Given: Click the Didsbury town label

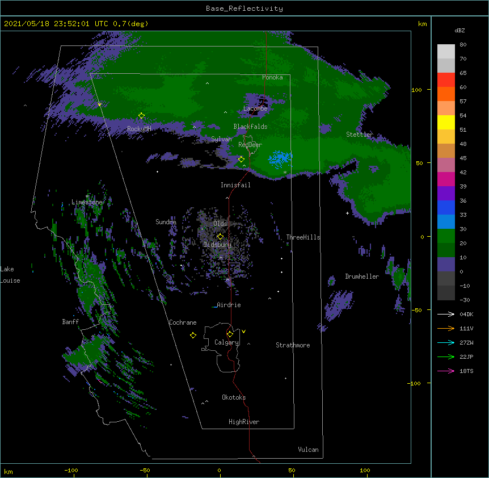Looking at the screenshot, I should click(x=218, y=245).
